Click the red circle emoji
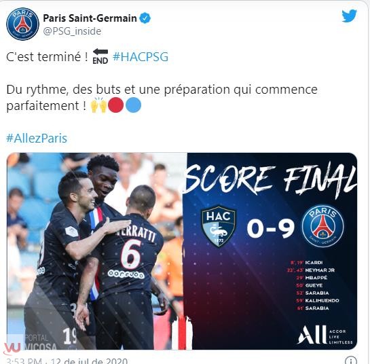Viewport: 370px width, 364px height. tap(116, 105)
